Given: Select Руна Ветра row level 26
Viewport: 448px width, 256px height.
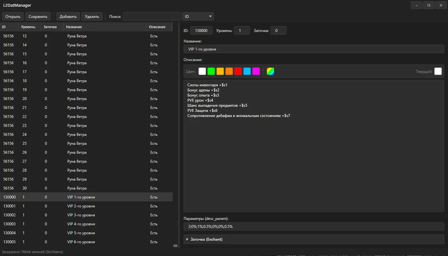Looking at the screenshot, I should pyautogui.click(x=86, y=152).
